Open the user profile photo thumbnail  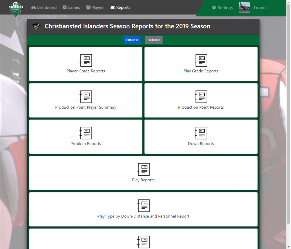[x=244, y=8]
